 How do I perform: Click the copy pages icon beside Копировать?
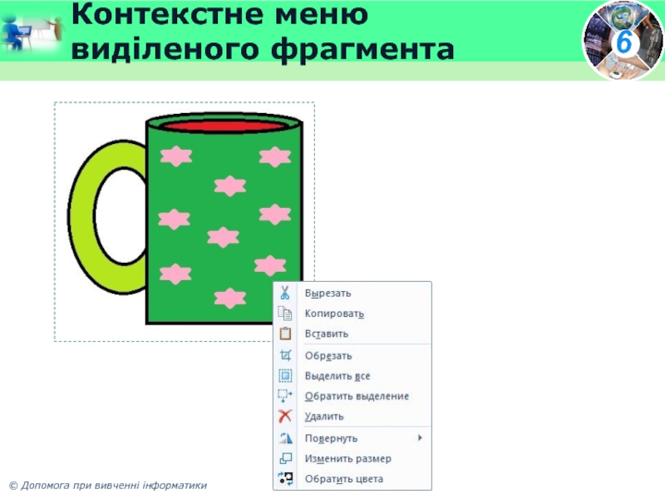[x=285, y=314]
